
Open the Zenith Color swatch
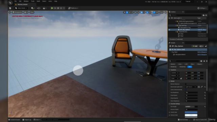pyautogui.click(x=191, y=112)
